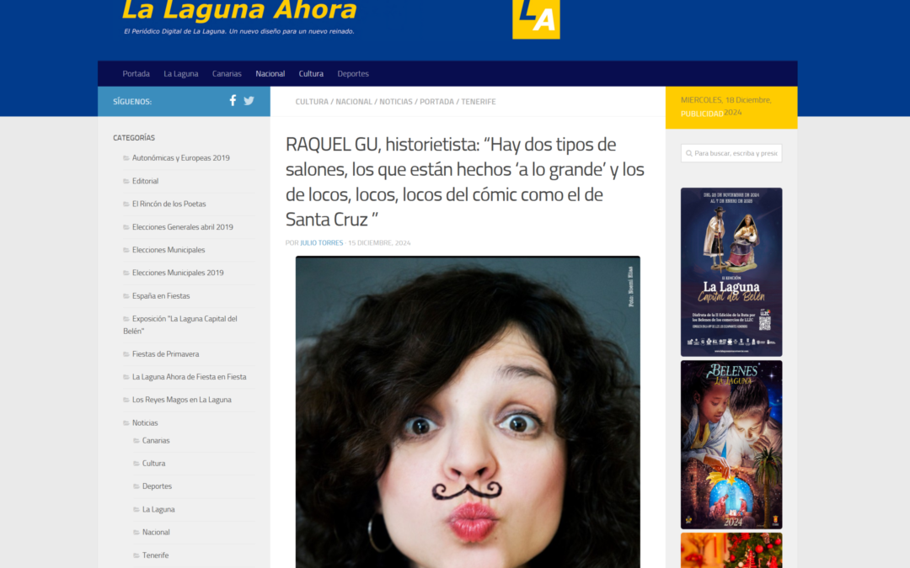
Task: Open Deportes subcategory under Noticias
Action: (x=158, y=486)
